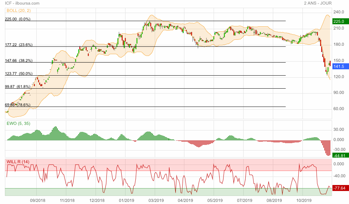Click the 01/2019 date axis label
Viewport: 349px width, 204px height.
pyautogui.click(x=127, y=200)
